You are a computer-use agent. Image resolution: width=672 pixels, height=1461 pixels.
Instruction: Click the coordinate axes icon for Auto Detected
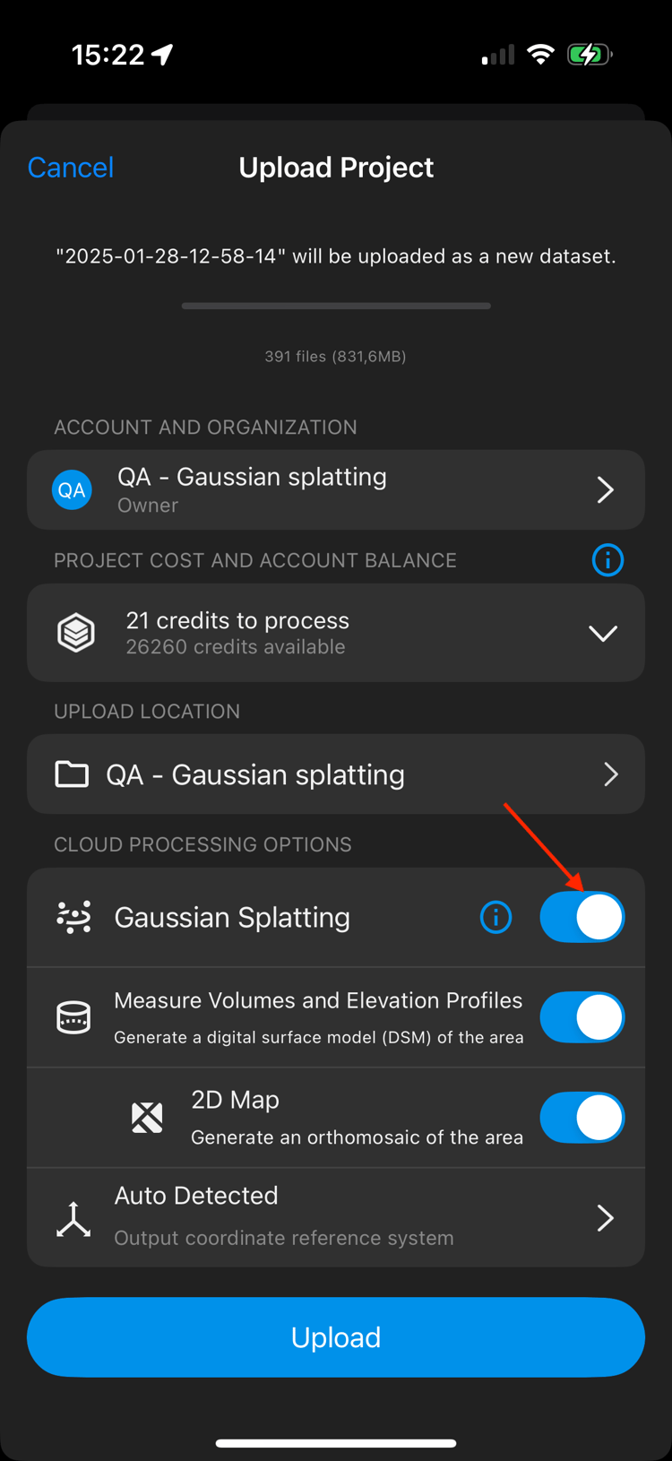(72, 1218)
